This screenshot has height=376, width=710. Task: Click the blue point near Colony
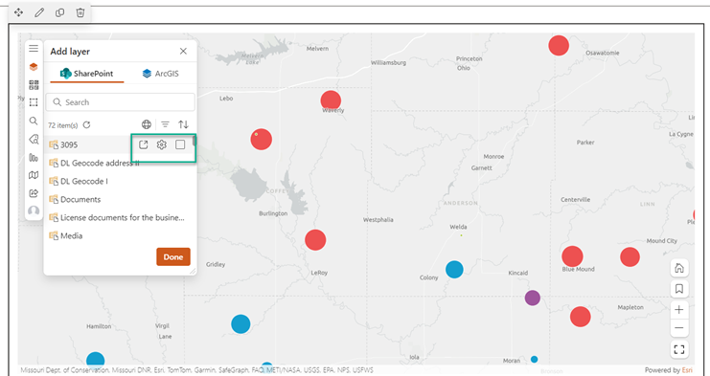tap(454, 270)
